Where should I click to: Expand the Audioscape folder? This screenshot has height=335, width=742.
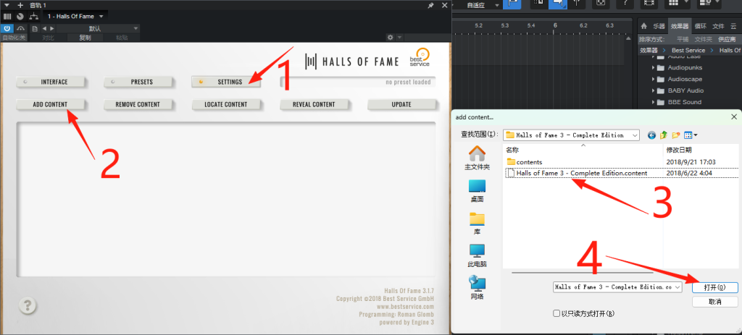(653, 79)
